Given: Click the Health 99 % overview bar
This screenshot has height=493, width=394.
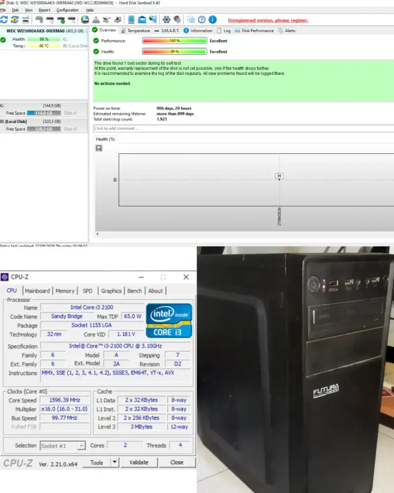Looking at the screenshot, I should click(175, 52).
